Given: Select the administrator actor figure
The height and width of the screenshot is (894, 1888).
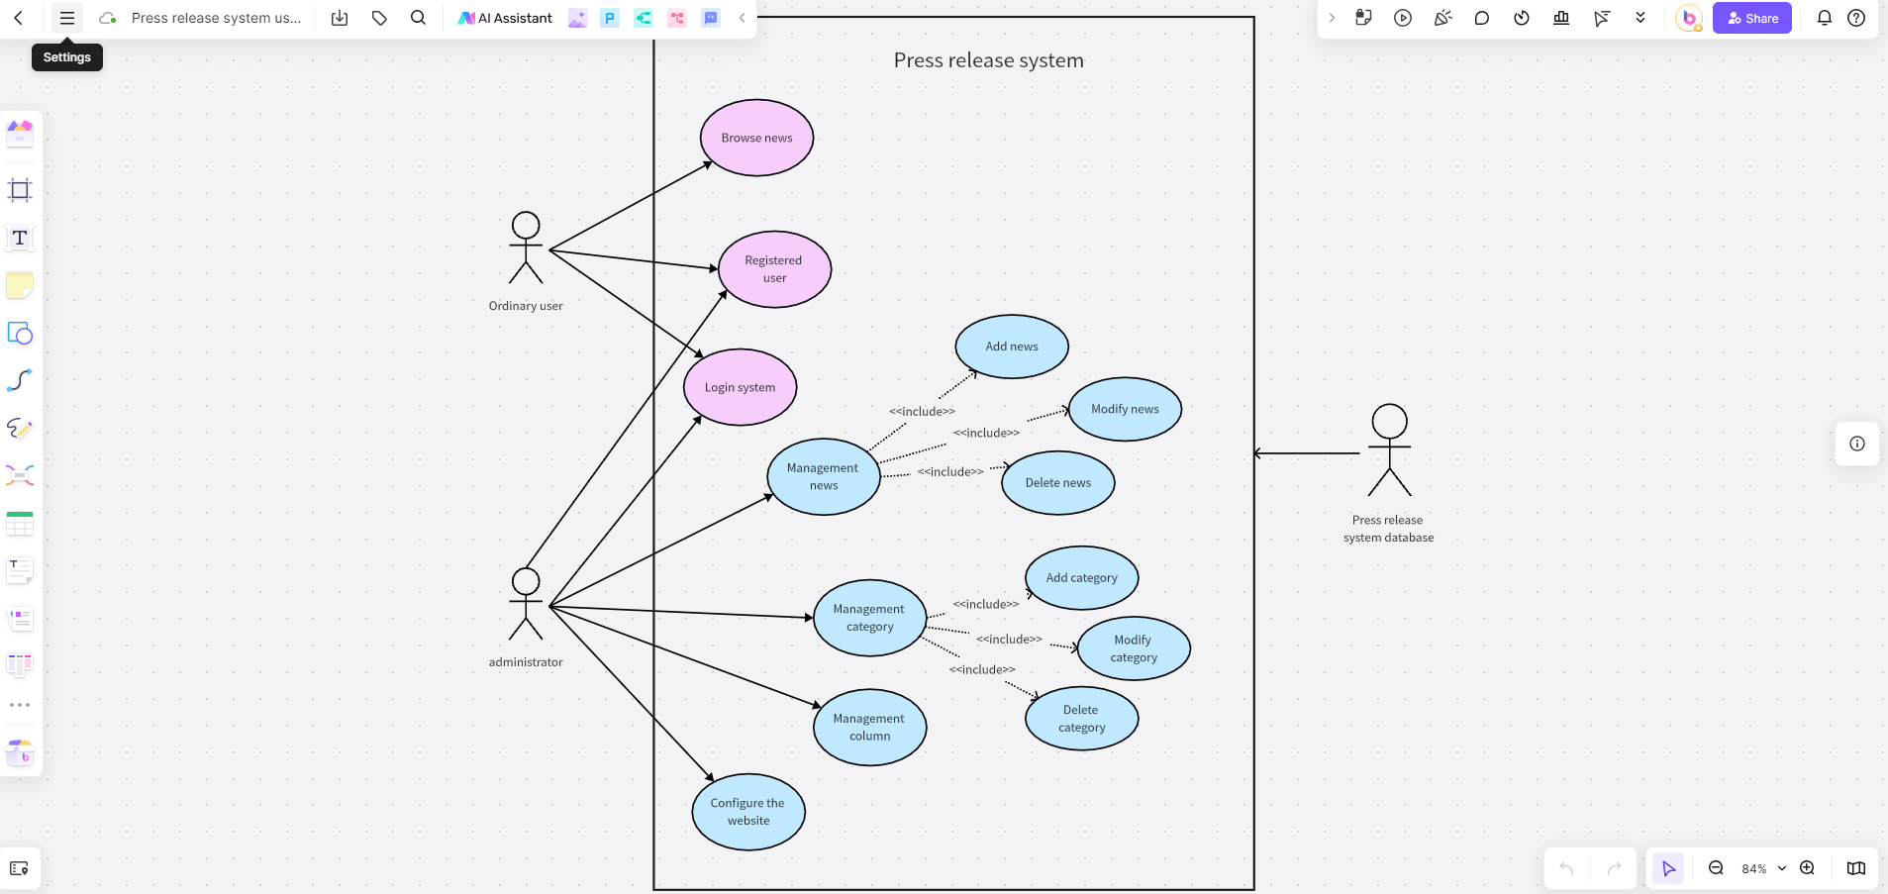Looking at the screenshot, I should [526, 605].
